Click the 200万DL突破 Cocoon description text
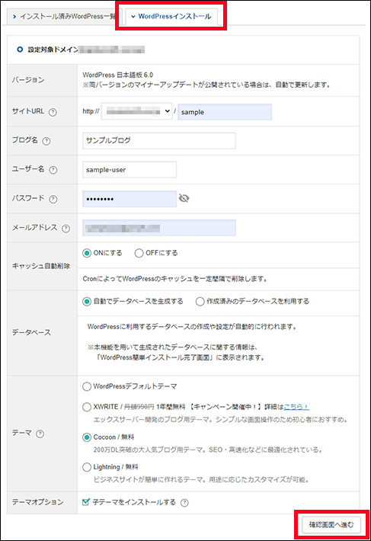Image resolution: width=371 pixels, height=541 pixels. [x=208, y=450]
